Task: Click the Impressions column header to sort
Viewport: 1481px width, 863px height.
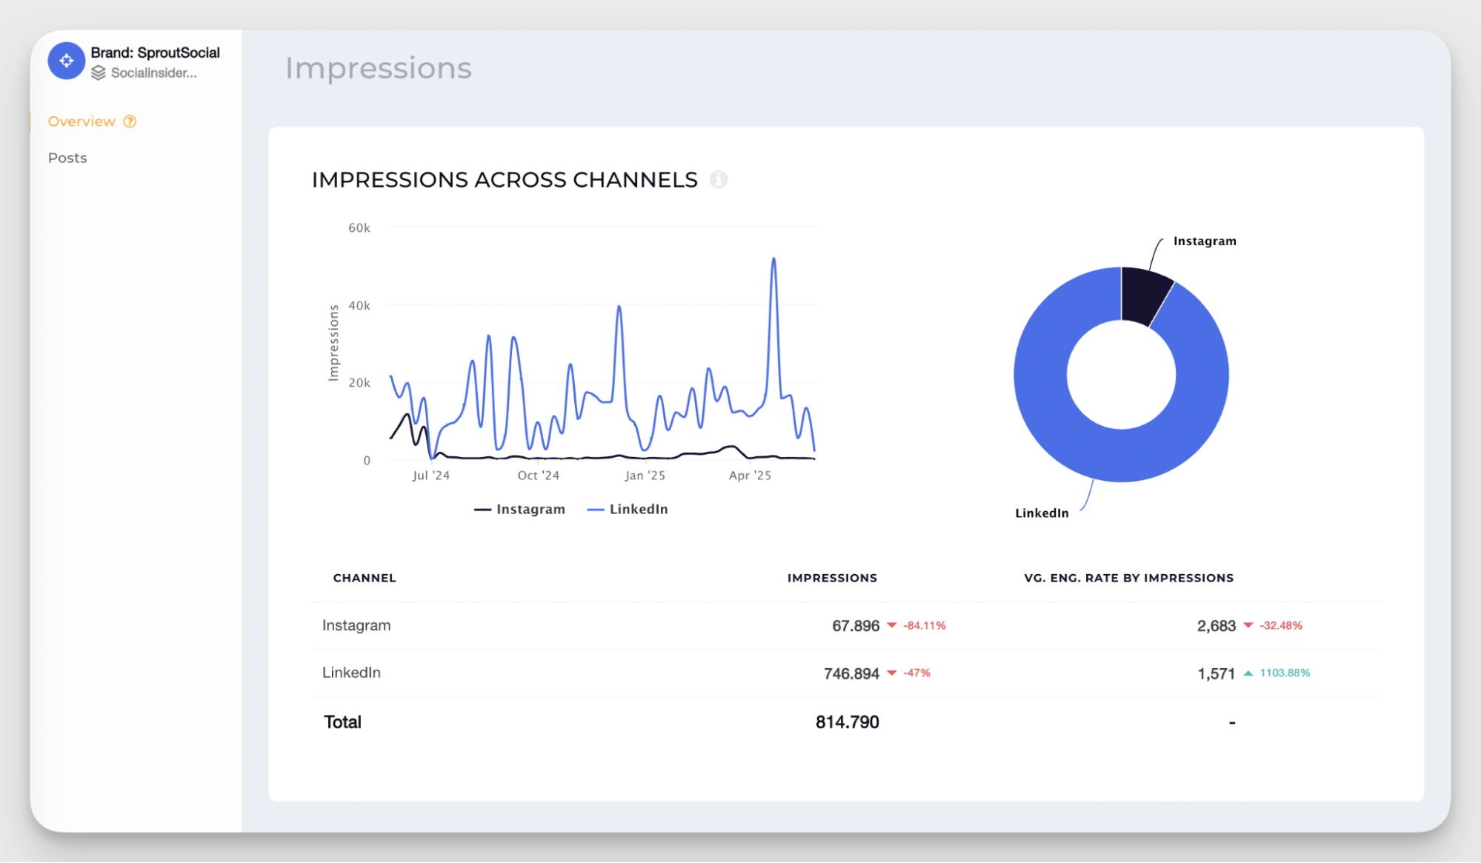Action: [832, 578]
